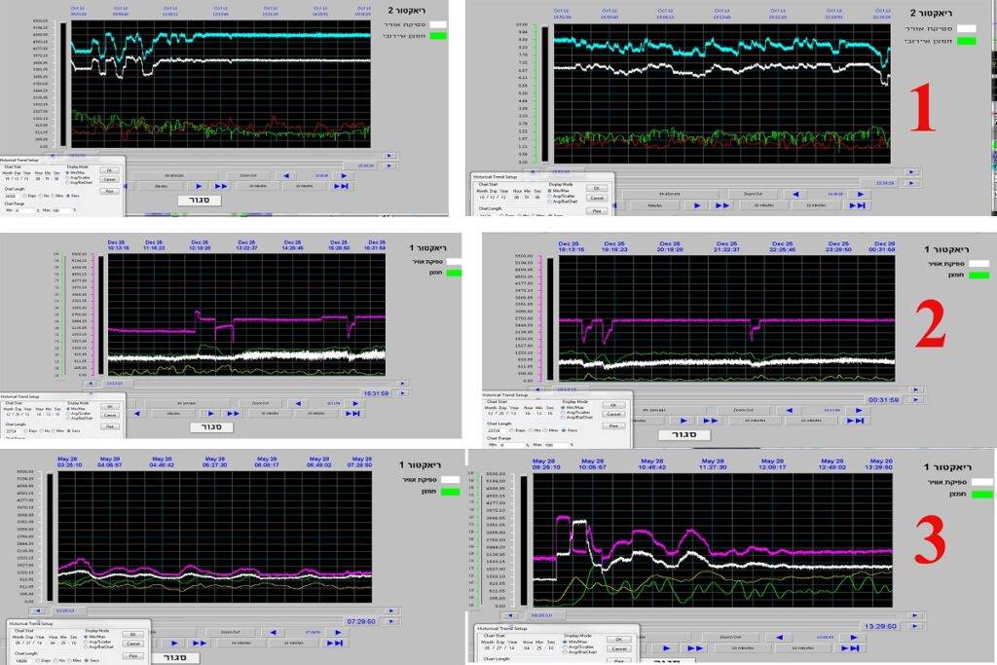Click Zoom Out in top-right Reactor 2 panel
The height and width of the screenshot is (665, 997).
[x=752, y=193]
